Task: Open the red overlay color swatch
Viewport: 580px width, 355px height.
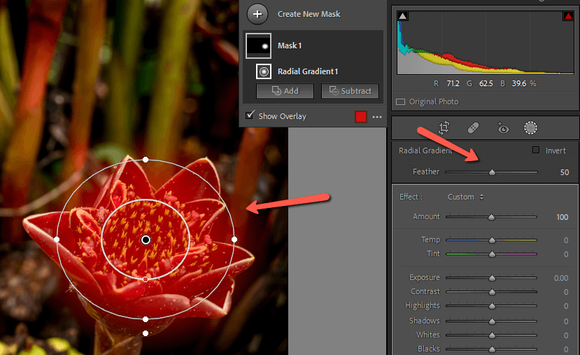Action: (x=360, y=117)
